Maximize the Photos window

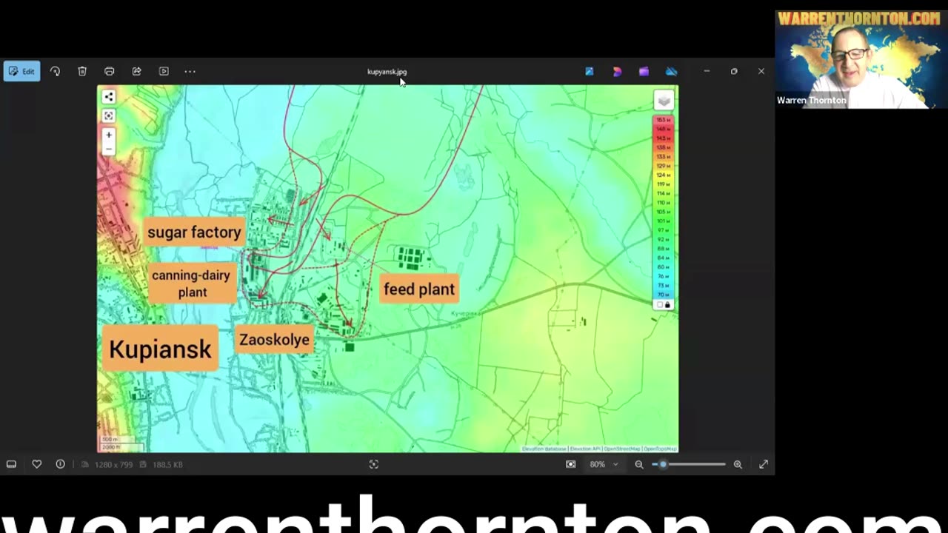[x=734, y=71]
